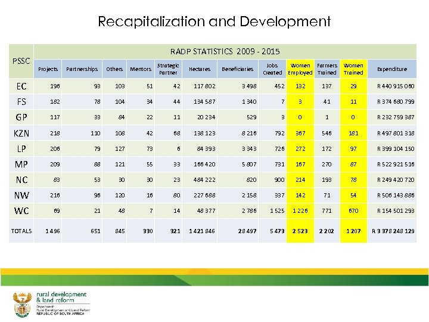Viewport: 429px width, 322px height.
Task: Click KZN women employed 367
Action: point(300,134)
